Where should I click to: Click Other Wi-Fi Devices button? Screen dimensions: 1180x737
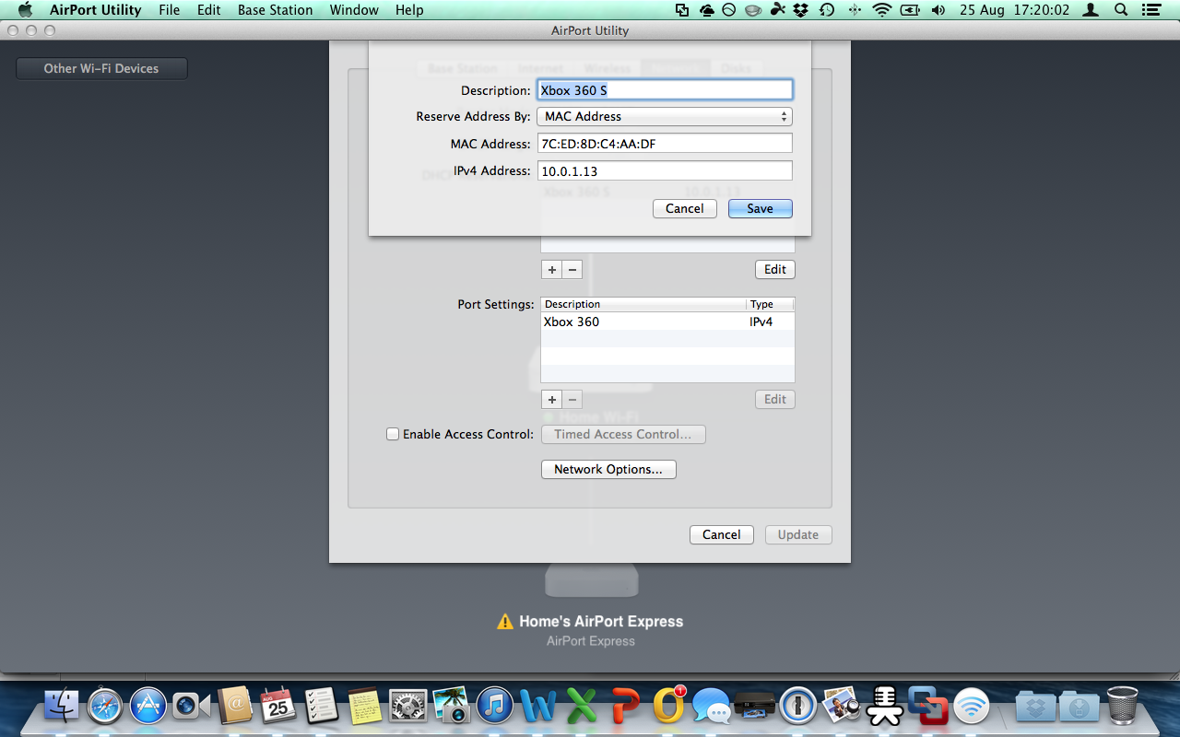pyautogui.click(x=101, y=68)
